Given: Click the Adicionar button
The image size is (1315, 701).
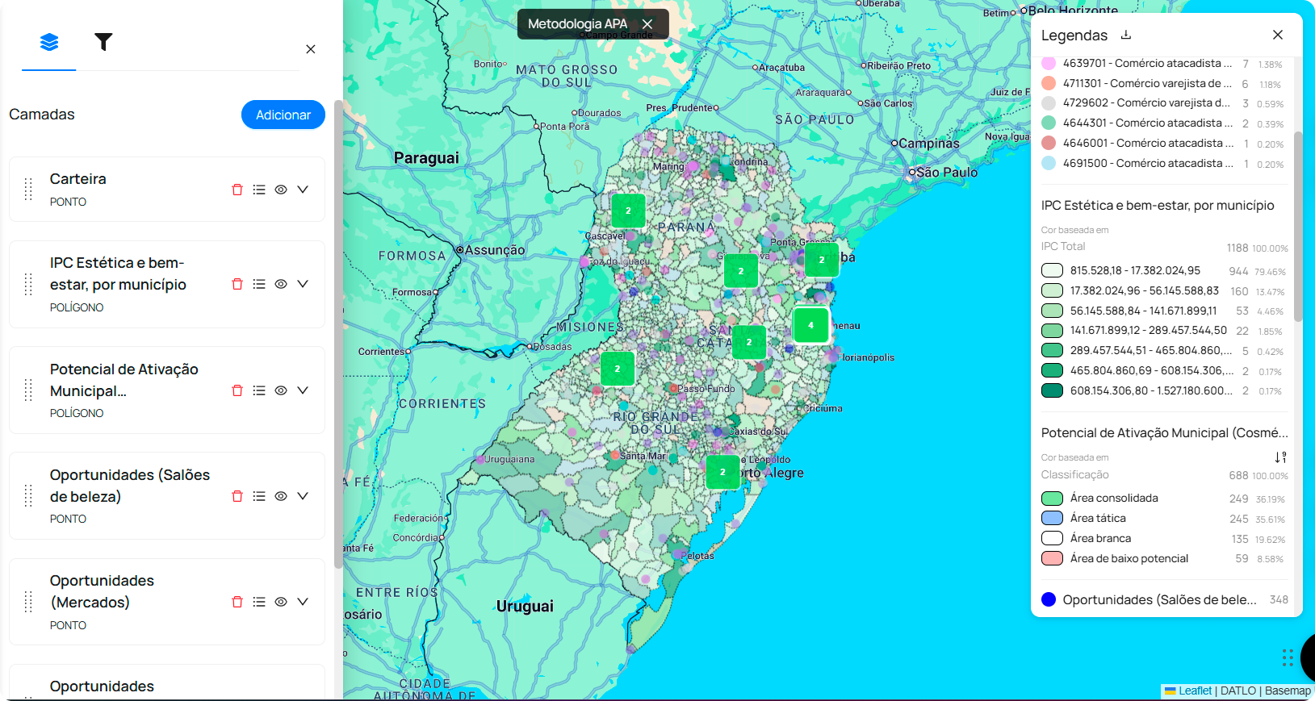Looking at the screenshot, I should click(283, 115).
